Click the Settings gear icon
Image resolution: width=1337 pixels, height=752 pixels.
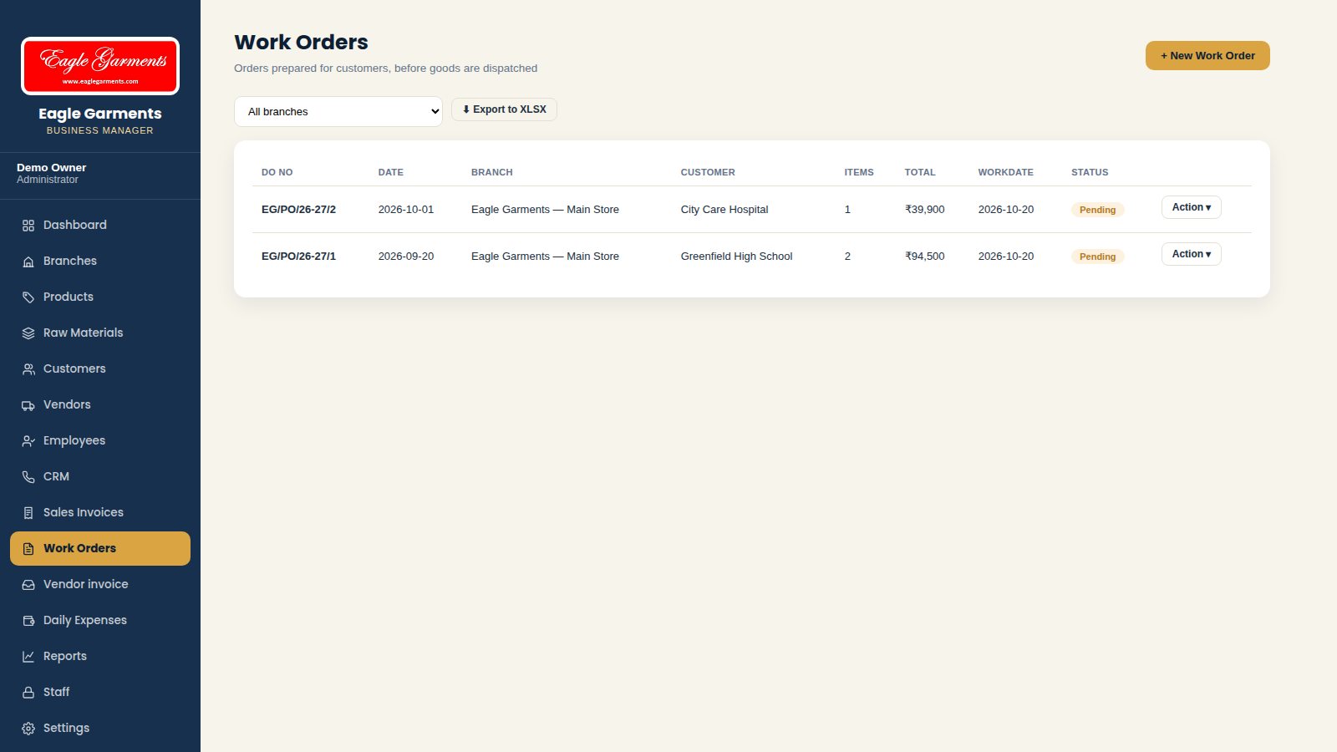pyautogui.click(x=28, y=729)
